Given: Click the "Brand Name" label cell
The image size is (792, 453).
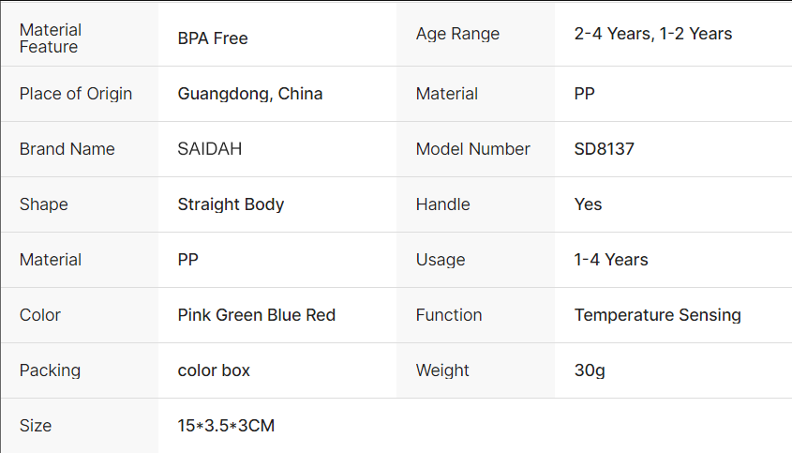Looking at the screenshot, I should click(x=67, y=149).
